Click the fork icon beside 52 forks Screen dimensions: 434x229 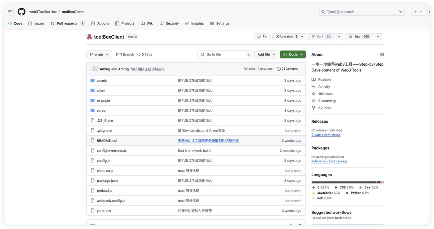point(314,108)
